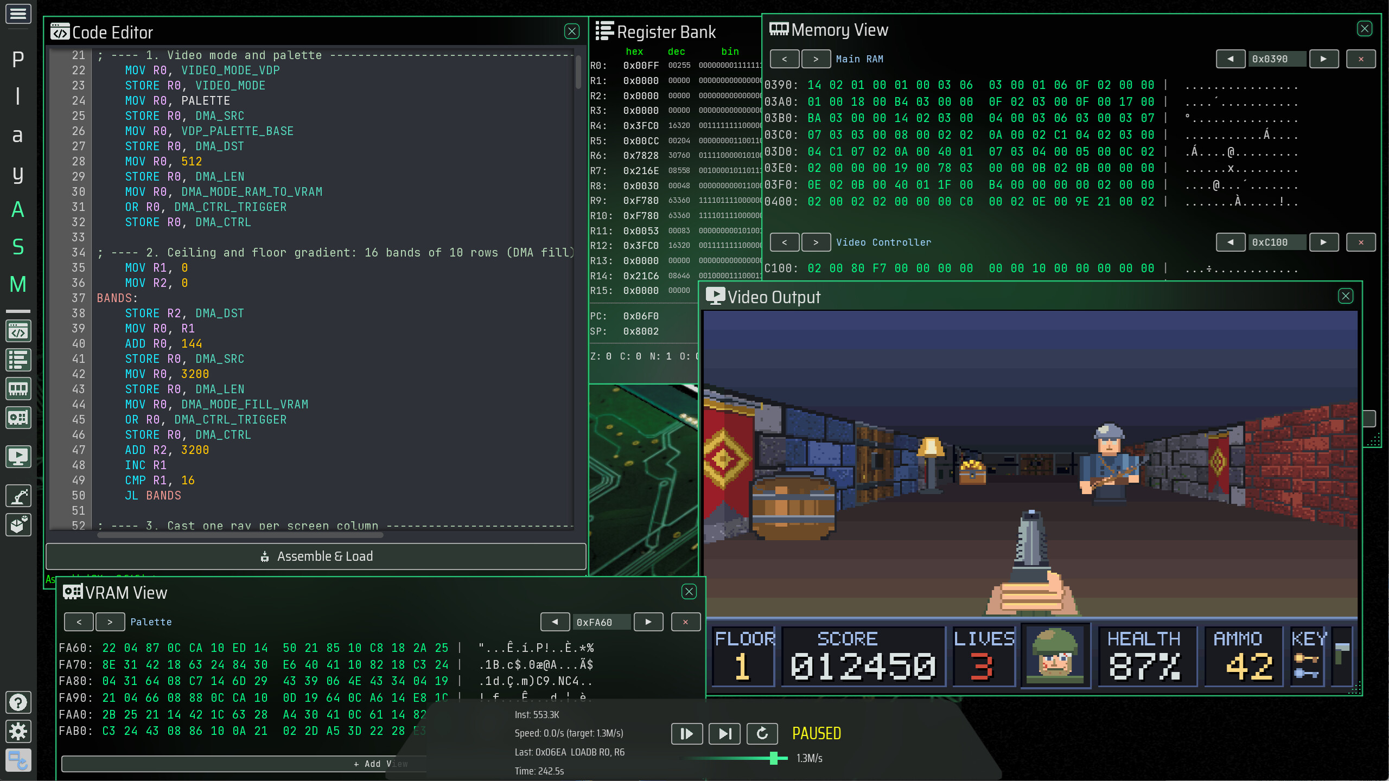Switch Main RAM region to next
1389x781 pixels.
(x=816, y=59)
